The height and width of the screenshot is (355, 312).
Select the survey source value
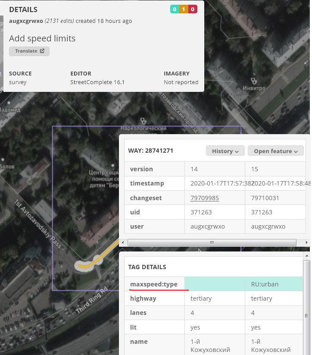18,82
